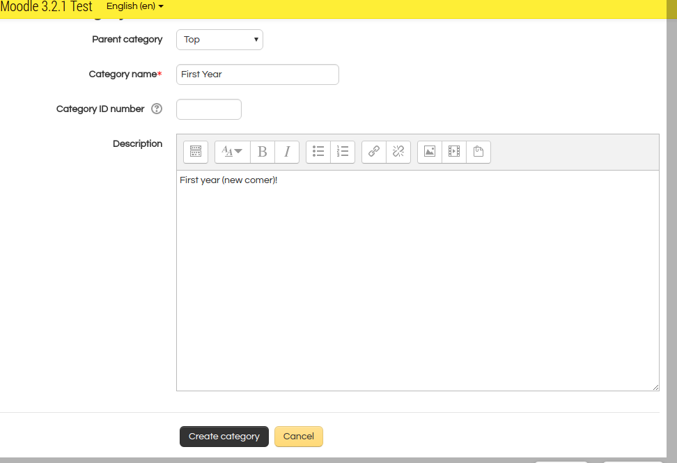Click the Create category button
The height and width of the screenshot is (463, 677).
pos(224,437)
